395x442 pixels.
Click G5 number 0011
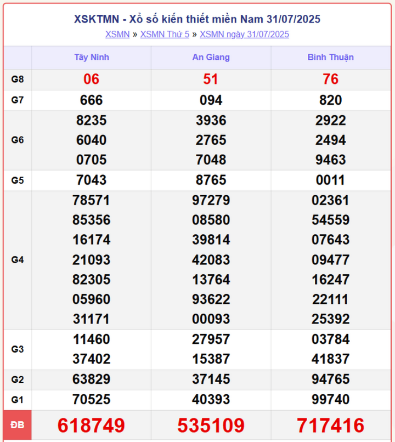(330, 180)
